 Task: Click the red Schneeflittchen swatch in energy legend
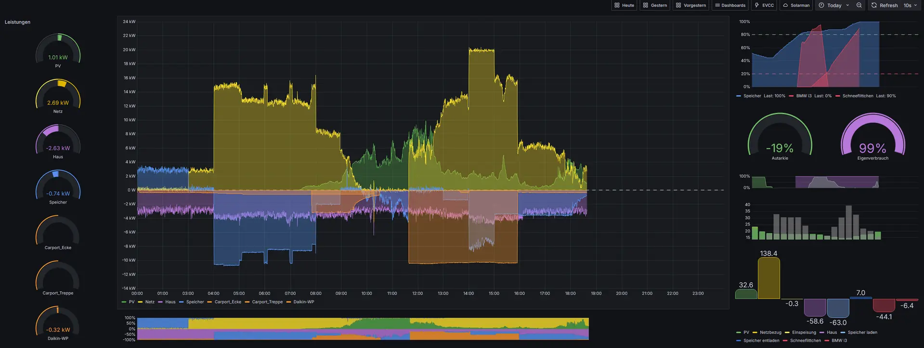coord(785,340)
